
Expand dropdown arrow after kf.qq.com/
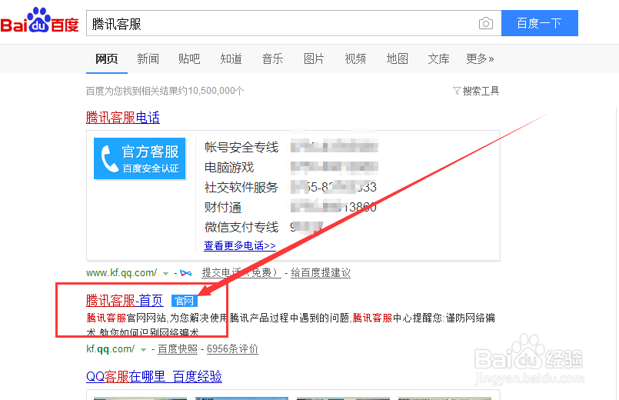click(x=143, y=349)
